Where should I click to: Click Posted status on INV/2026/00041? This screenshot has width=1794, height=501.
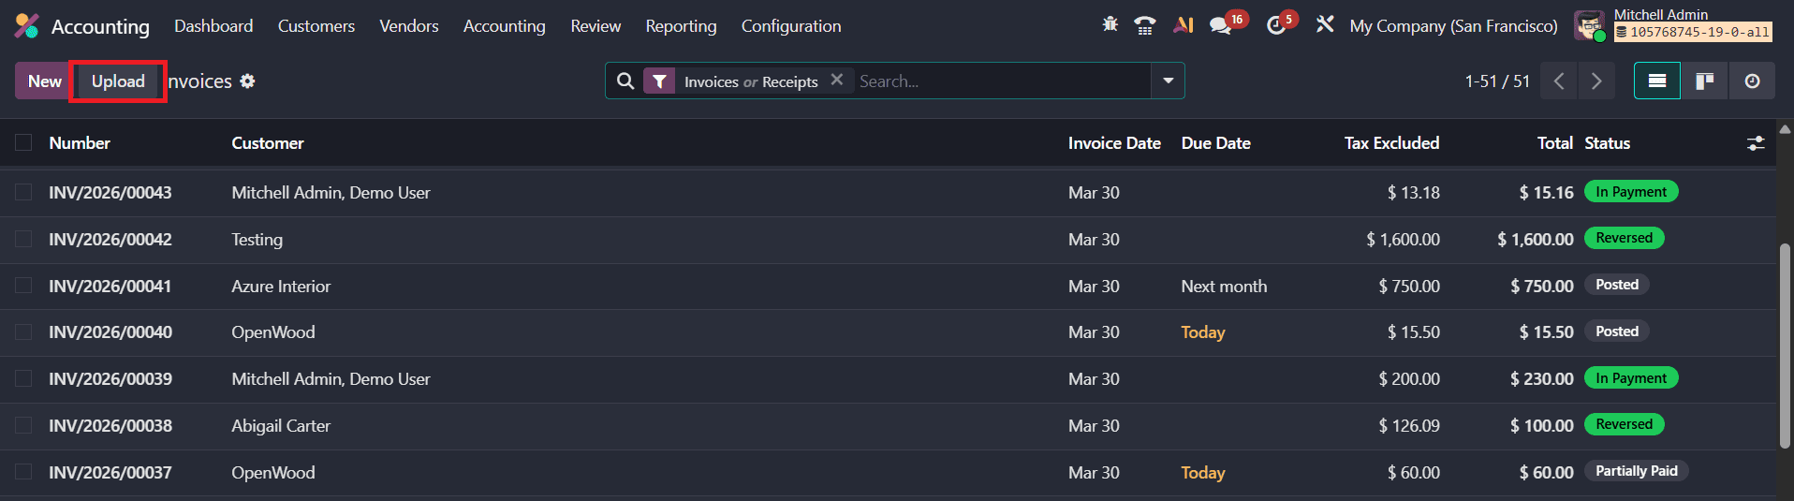1617,285
